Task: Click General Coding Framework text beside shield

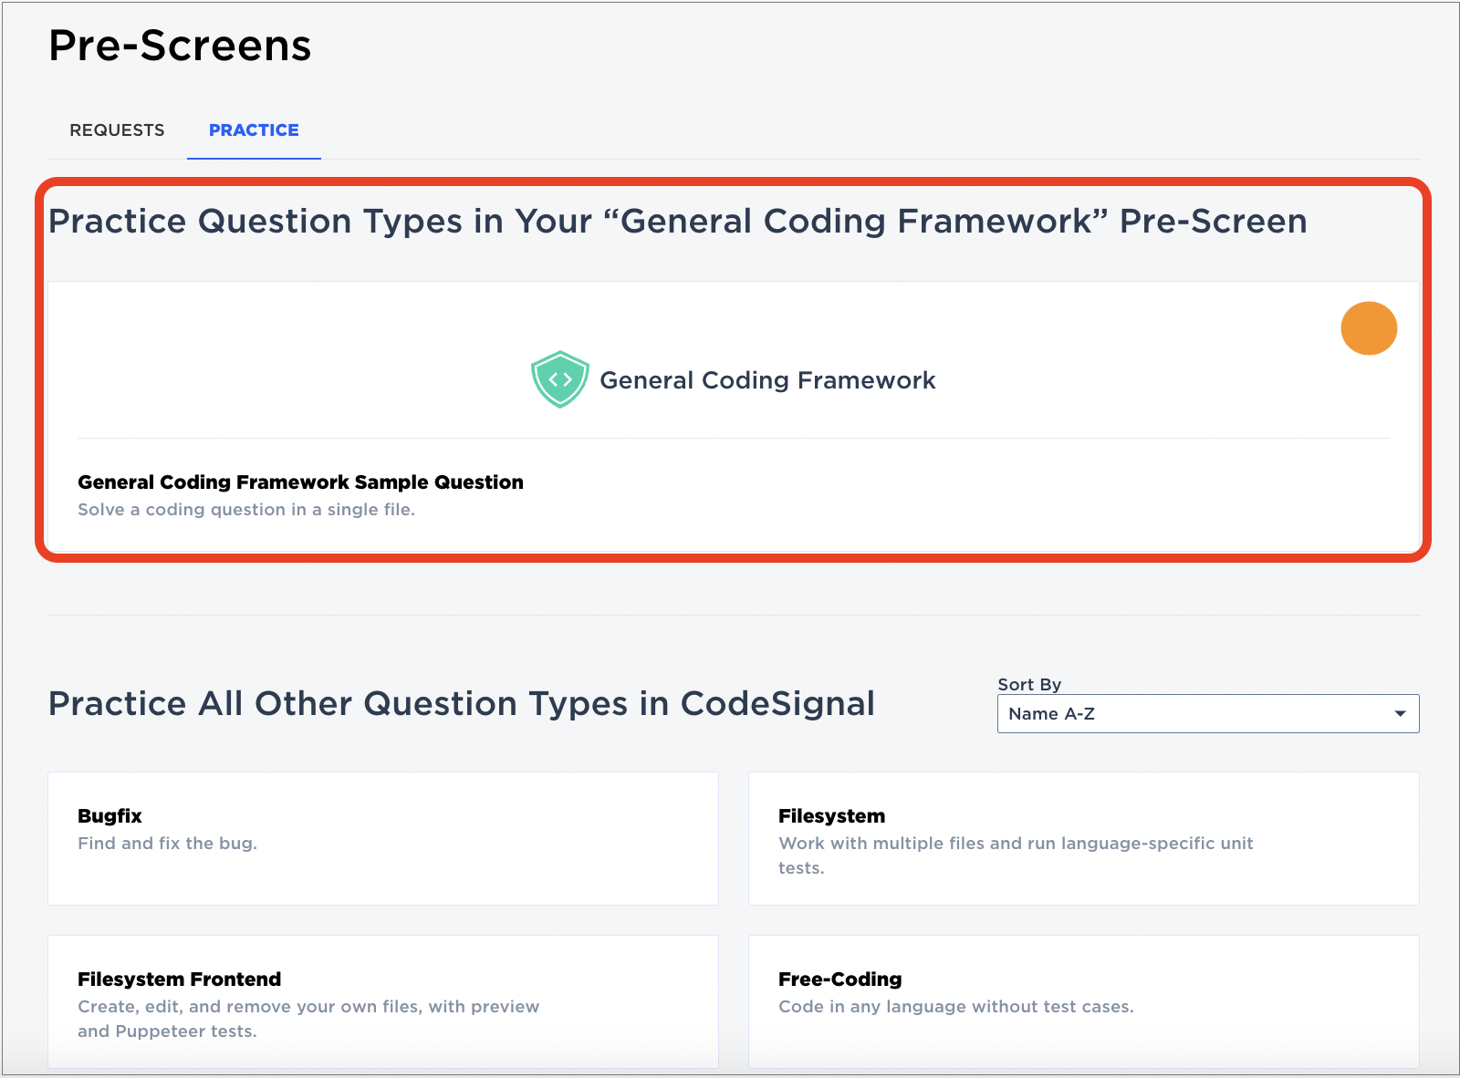Action: (x=767, y=380)
